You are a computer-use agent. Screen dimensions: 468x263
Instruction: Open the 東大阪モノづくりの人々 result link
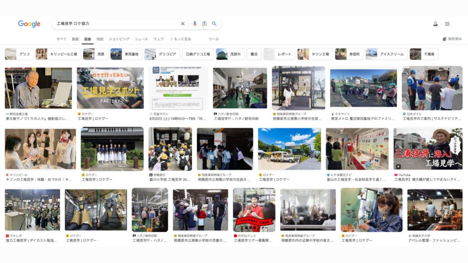click(37, 119)
